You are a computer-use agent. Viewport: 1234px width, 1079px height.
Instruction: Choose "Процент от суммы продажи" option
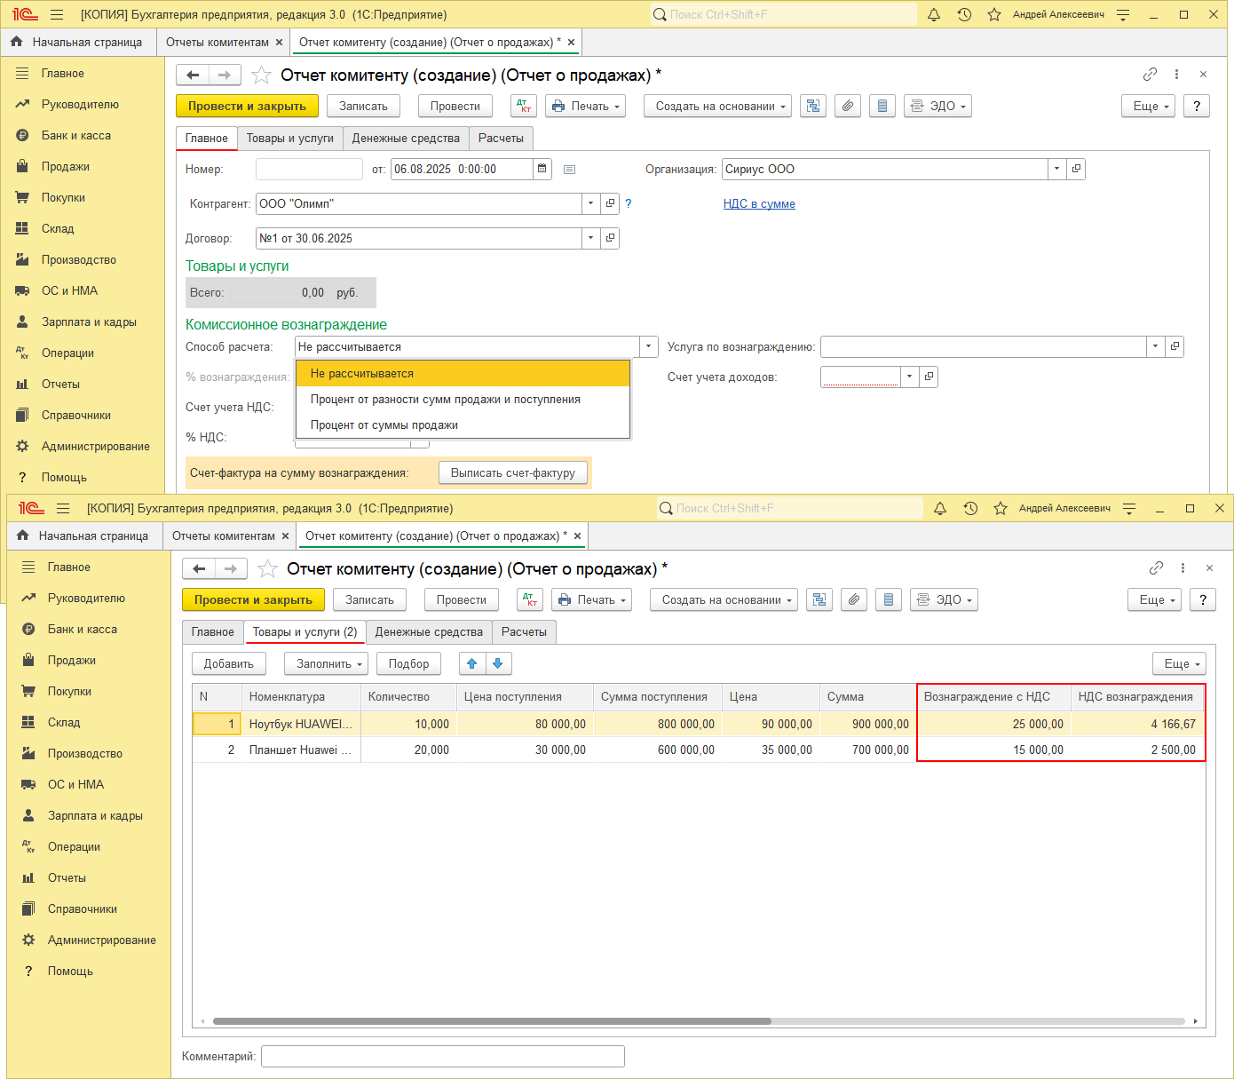(384, 425)
